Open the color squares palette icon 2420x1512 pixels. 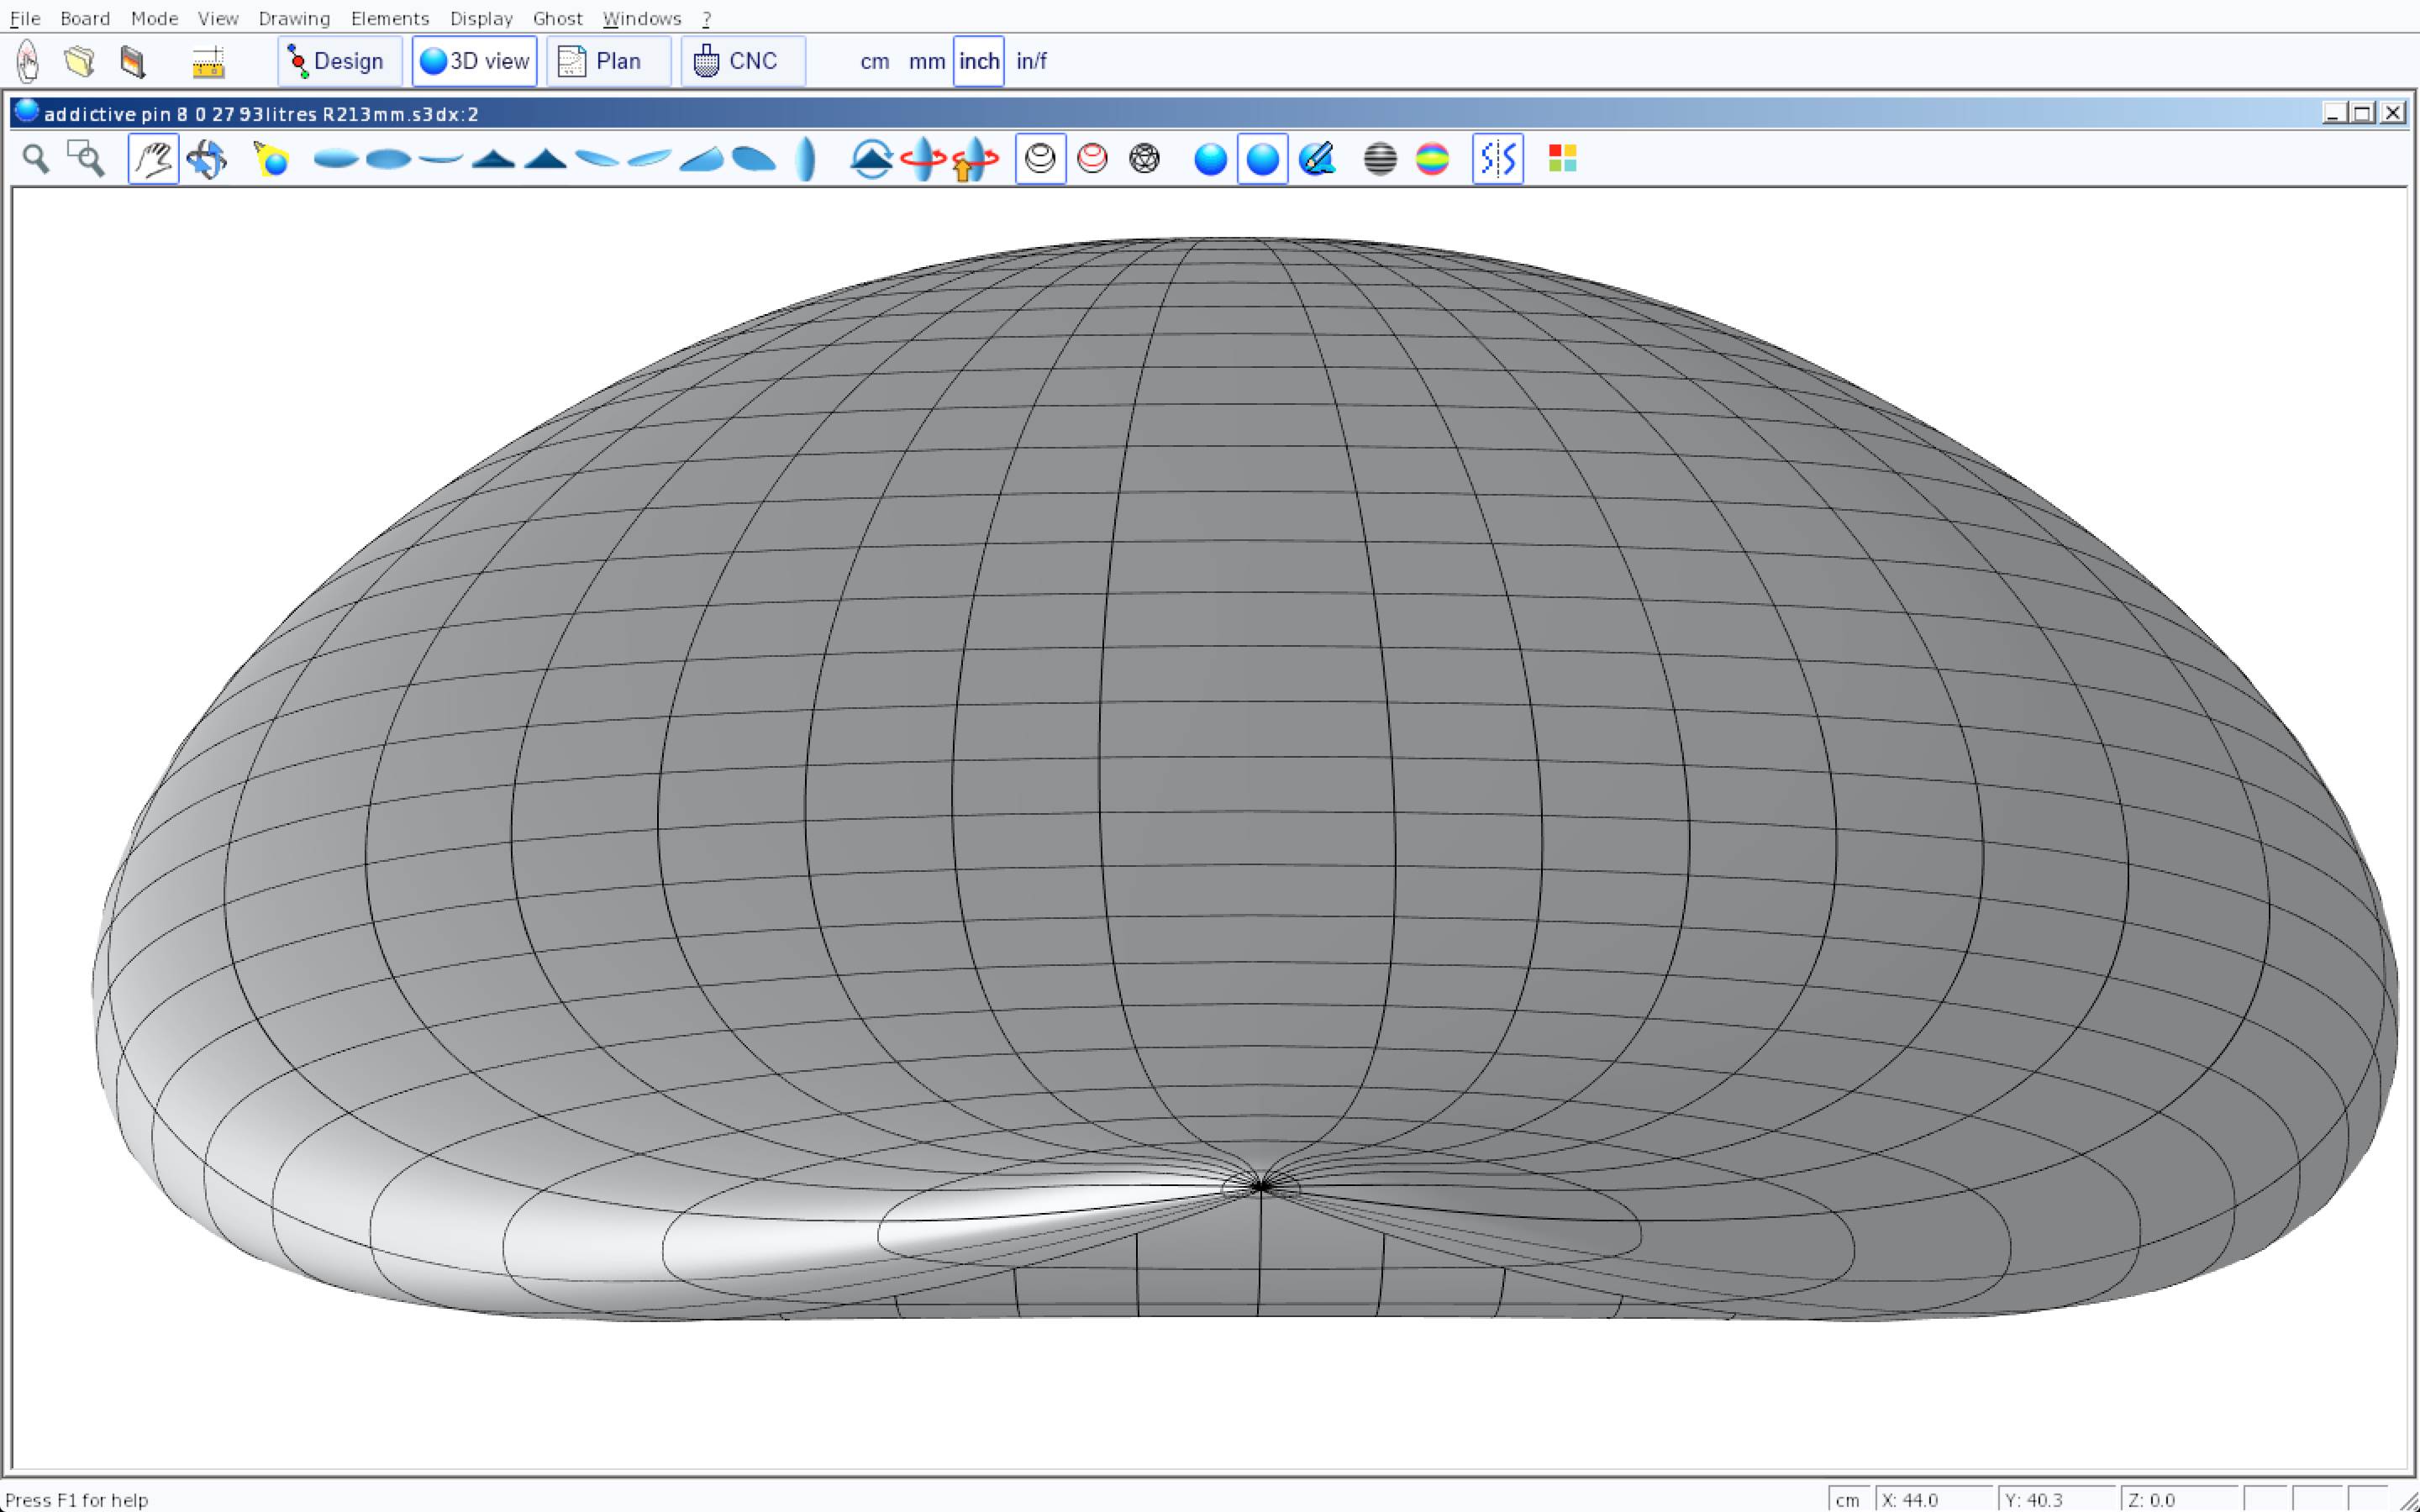coord(1562,159)
